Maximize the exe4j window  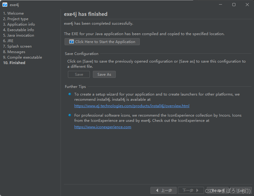pos(234,5)
